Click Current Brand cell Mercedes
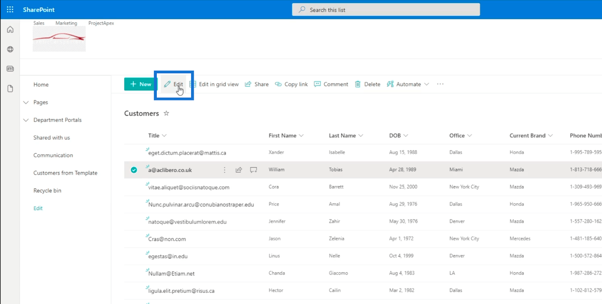This screenshot has height=304, width=602. [x=520, y=239]
